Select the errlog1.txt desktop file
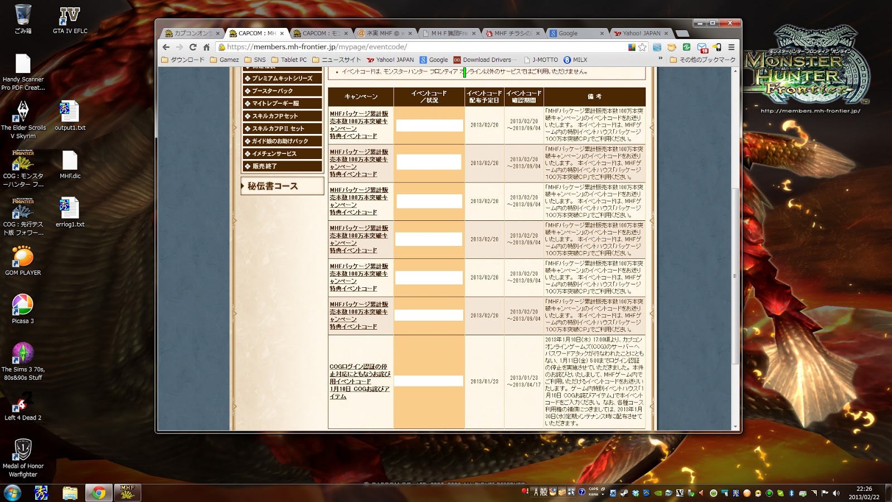Screen dimensions: 892x502 pos(70,213)
